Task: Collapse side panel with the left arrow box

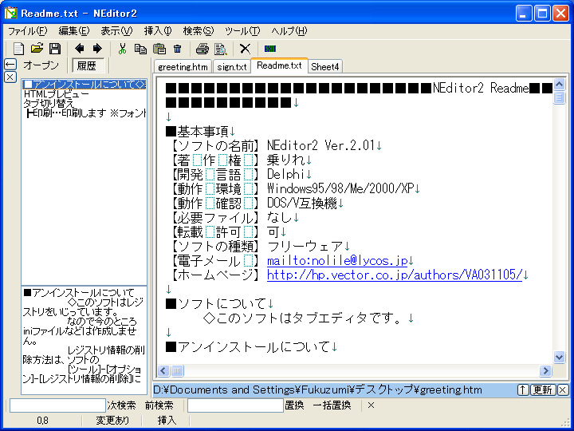Action: pyautogui.click(x=10, y=65)
